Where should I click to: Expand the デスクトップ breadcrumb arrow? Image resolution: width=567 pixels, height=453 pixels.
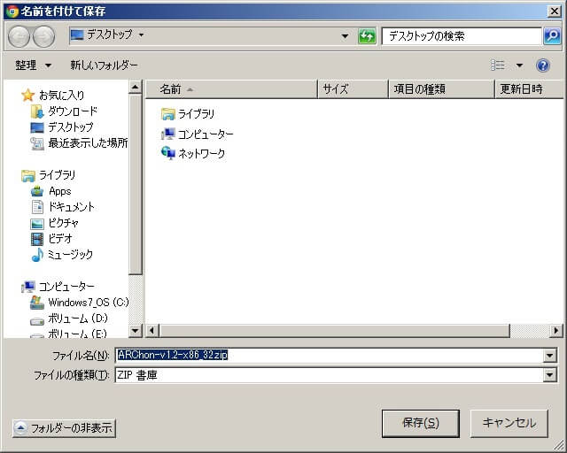point(142,35)
